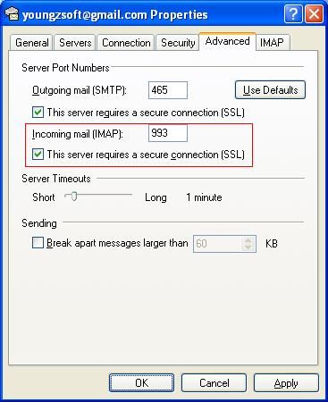Confirm settings with OK button
The height and width of the screenshot is (402, 328).
tap(141, 383)
